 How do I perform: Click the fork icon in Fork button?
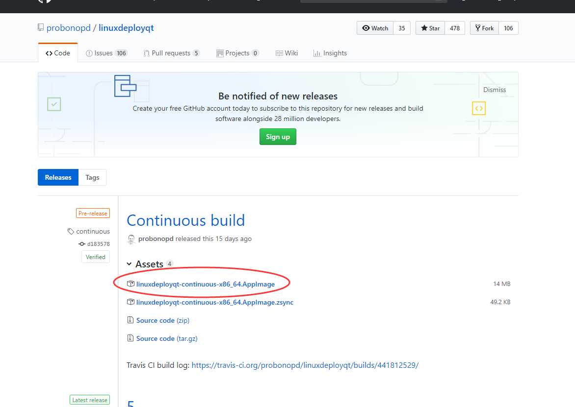[x=477, y=28]
